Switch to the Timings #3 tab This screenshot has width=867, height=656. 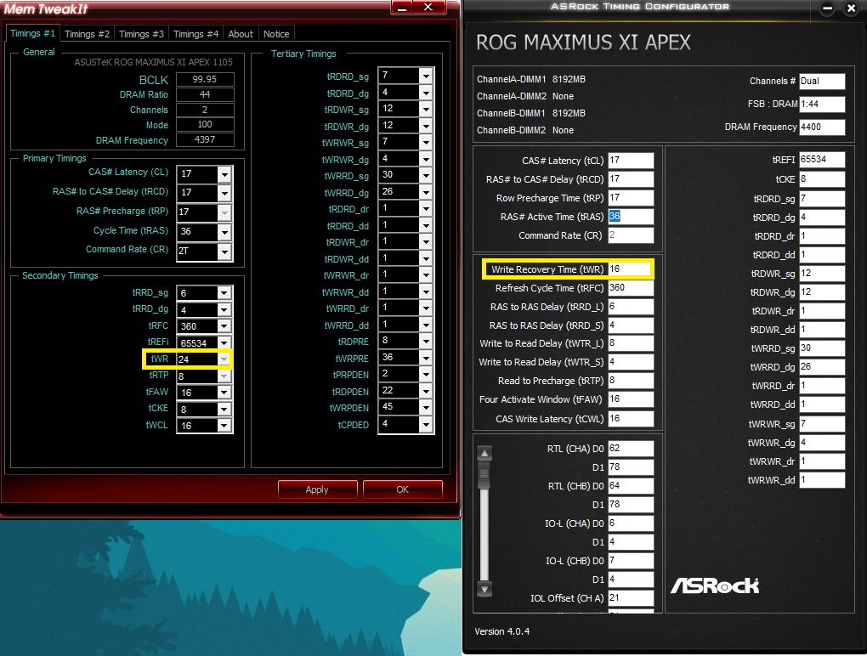(x=141, y=34)
